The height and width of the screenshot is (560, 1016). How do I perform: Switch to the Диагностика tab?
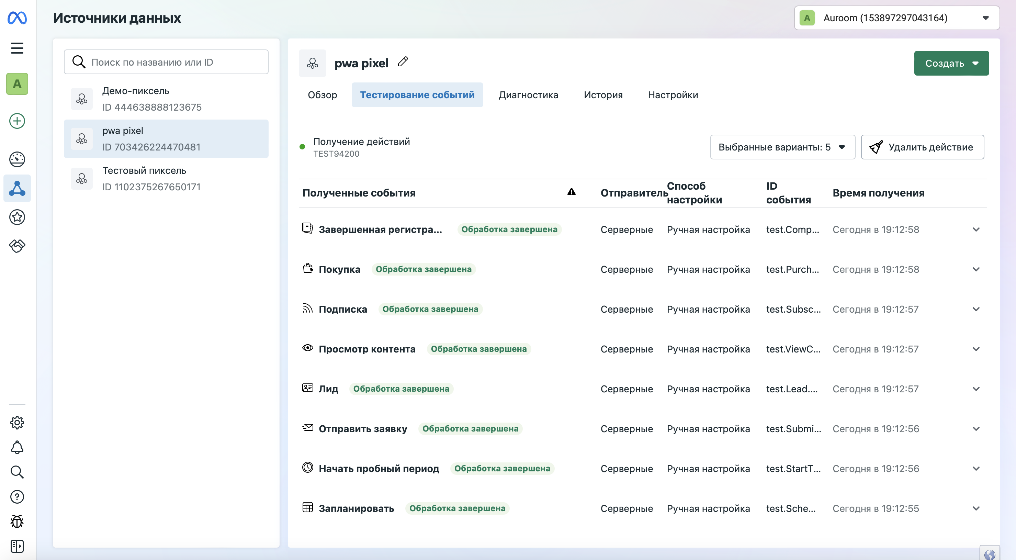tap(528, 95)
